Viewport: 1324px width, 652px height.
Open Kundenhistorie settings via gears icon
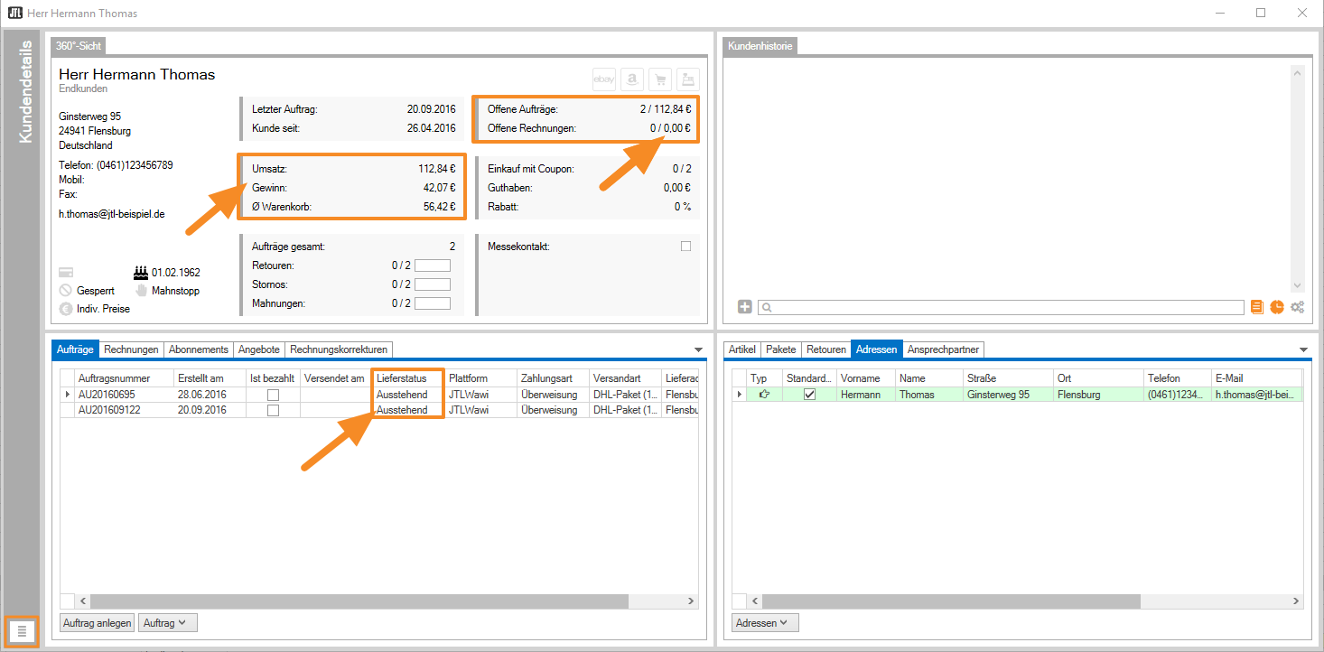point(1297,307)
